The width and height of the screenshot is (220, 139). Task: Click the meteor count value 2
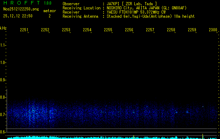(49, 16)
